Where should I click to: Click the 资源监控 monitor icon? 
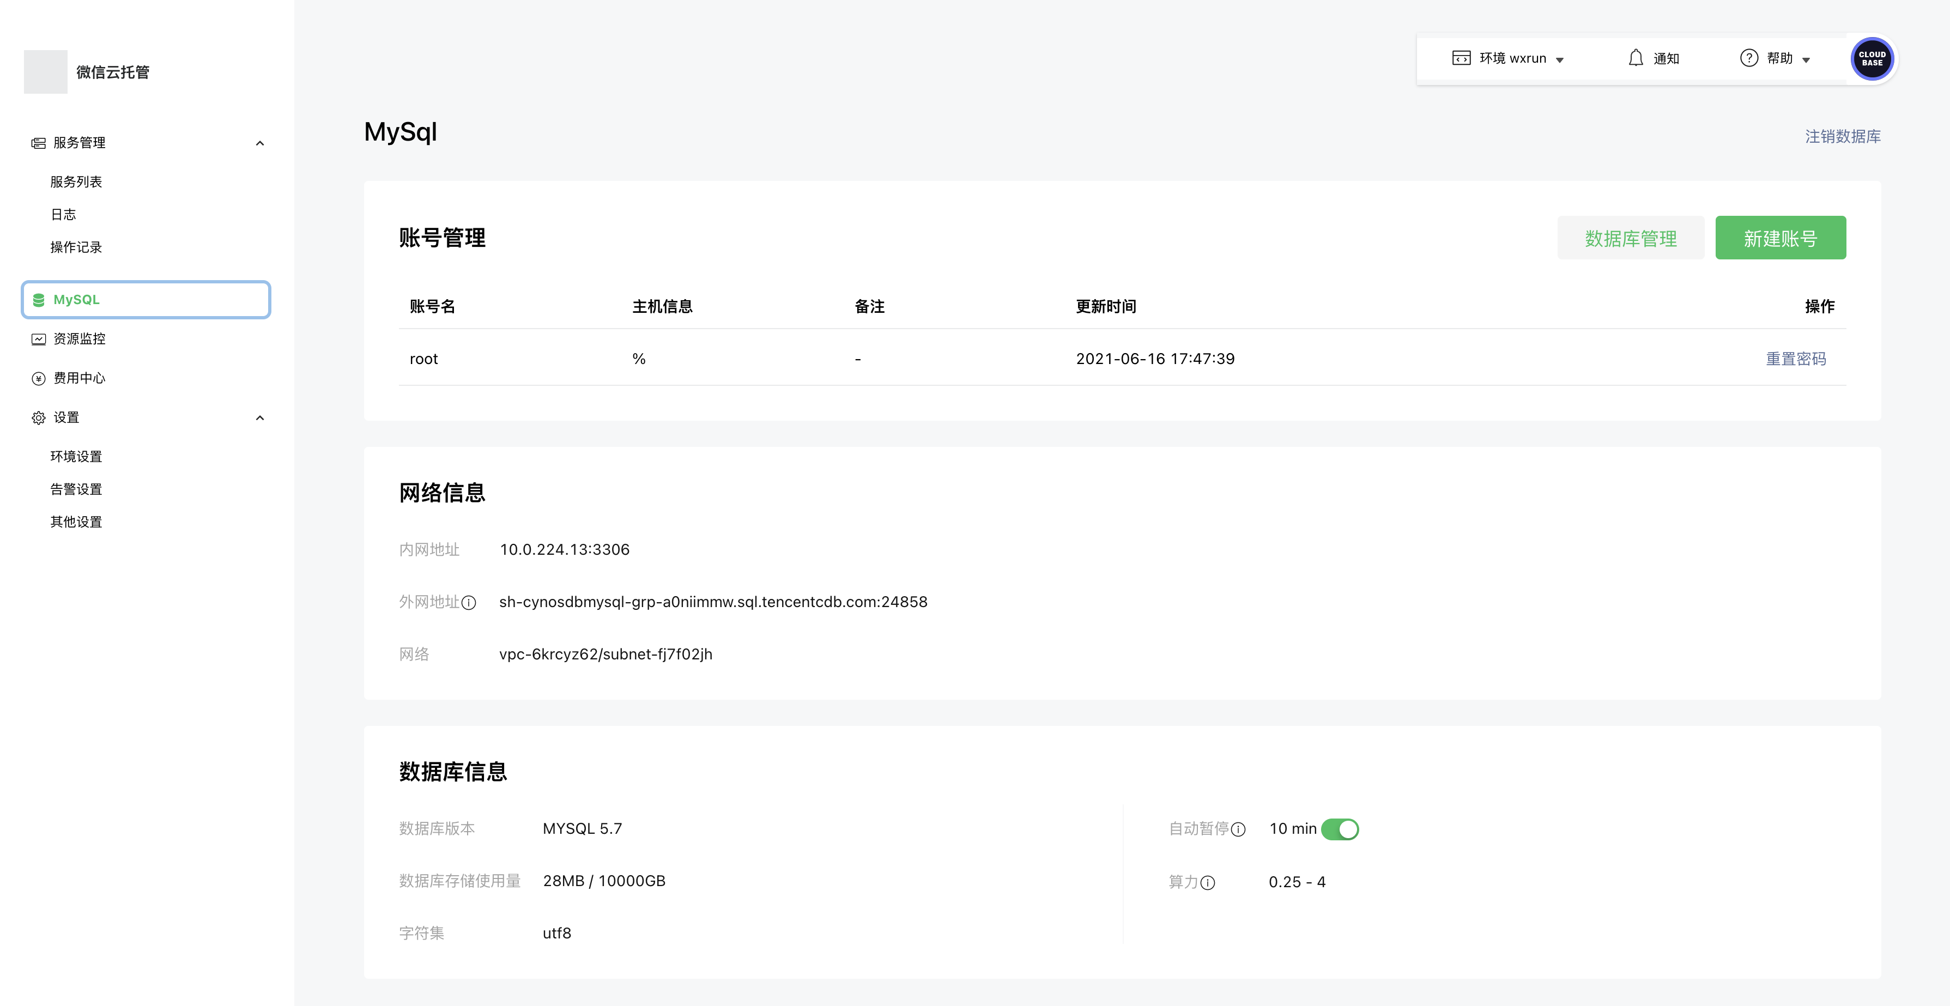[x=39, y=339]
